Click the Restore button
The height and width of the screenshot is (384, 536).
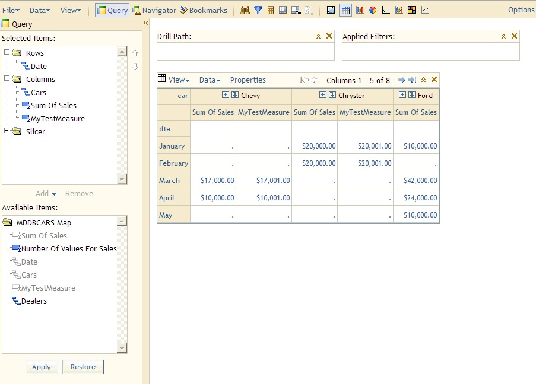83,367
